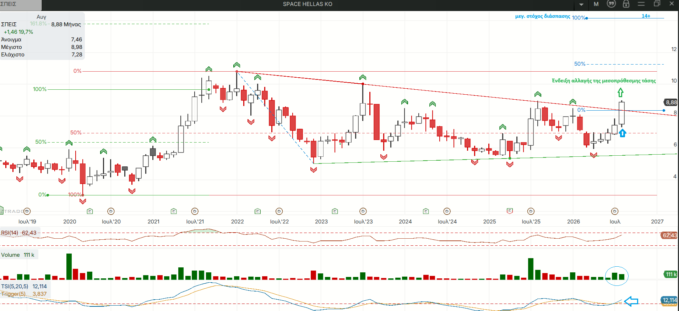Click the earnings E marker after 2021
Viewport: 679px width, 311px height.
coord(174,211)
